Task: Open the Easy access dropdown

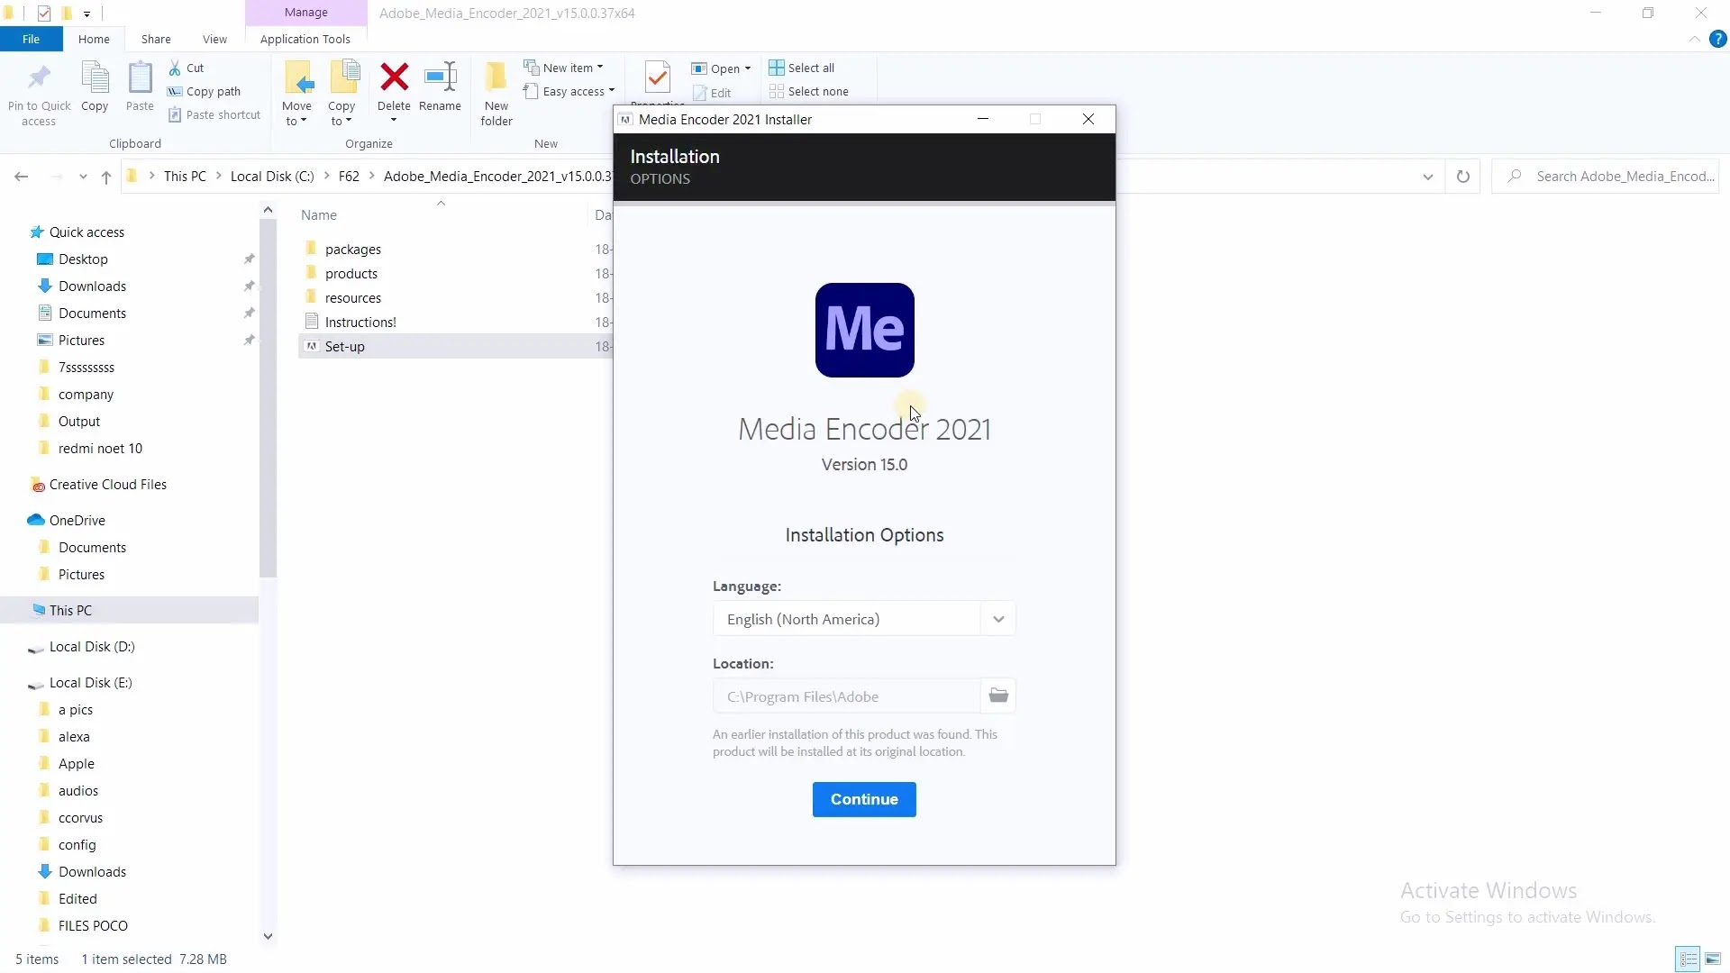Action: [611, 91]
